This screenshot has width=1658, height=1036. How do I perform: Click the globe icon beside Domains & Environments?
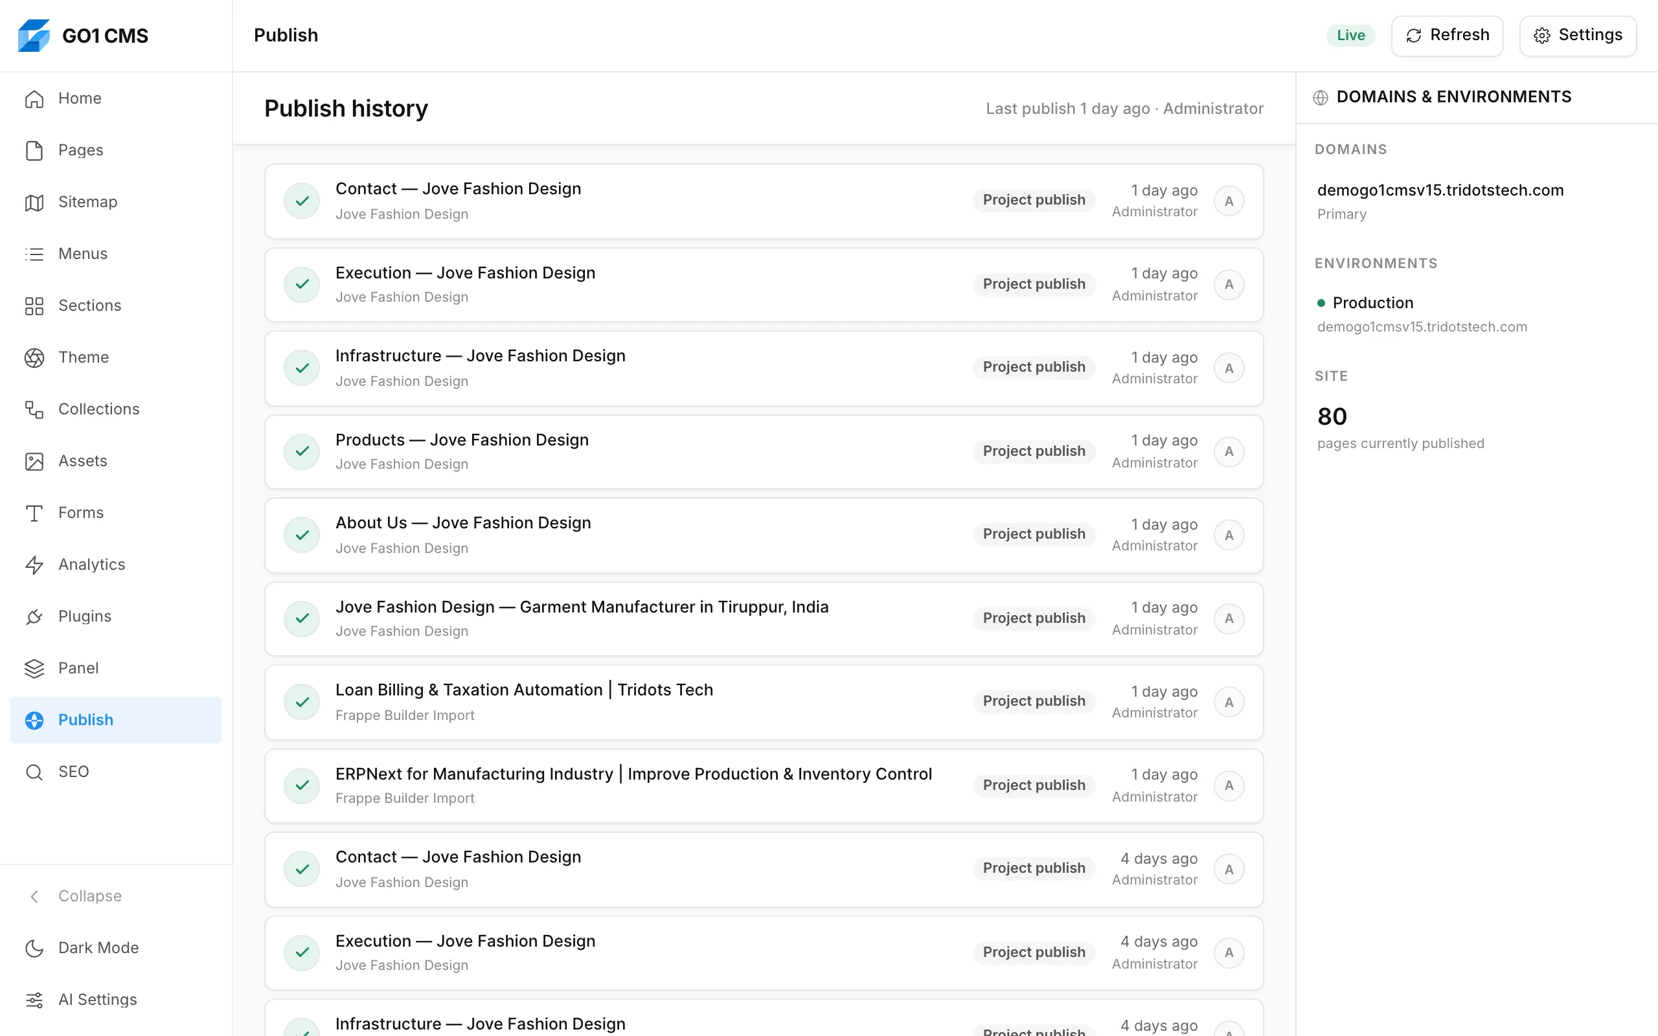coord(1320,97)
